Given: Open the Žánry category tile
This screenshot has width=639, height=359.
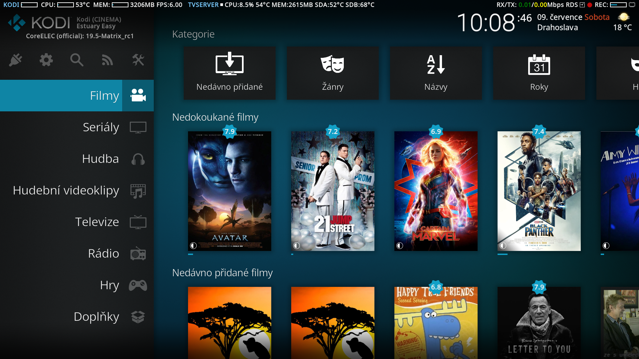Looking at the screenshot, I should click(x=333, y=73).
